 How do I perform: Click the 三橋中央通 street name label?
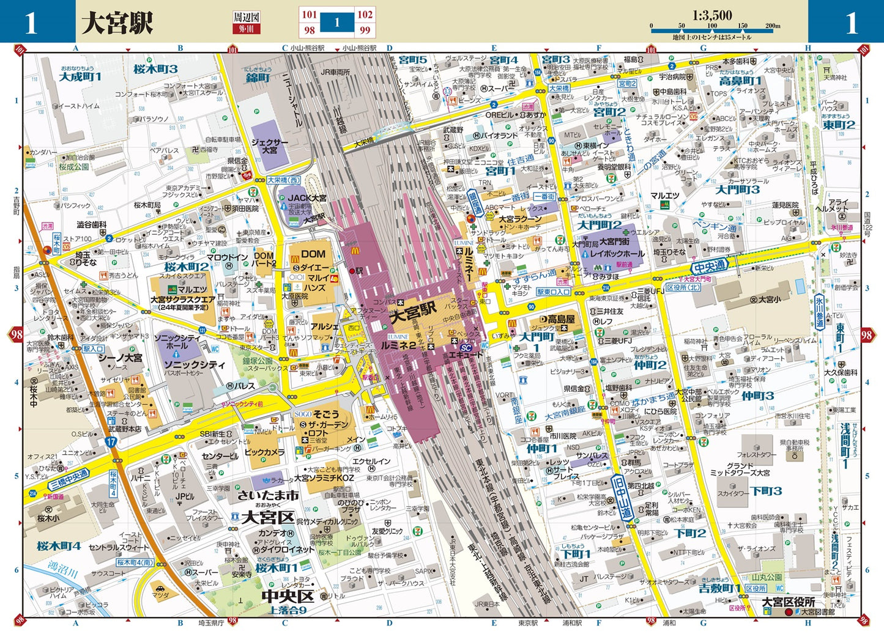(69, 478)
